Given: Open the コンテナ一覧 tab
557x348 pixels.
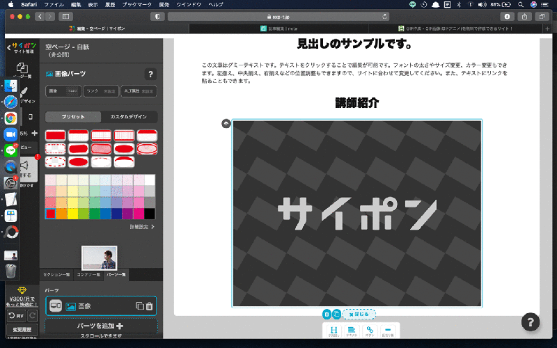Looking at the screenshot, I should 88,274.
